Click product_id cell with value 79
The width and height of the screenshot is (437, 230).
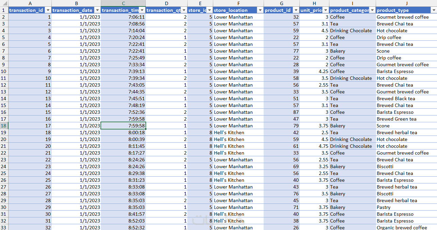[282, 126]
